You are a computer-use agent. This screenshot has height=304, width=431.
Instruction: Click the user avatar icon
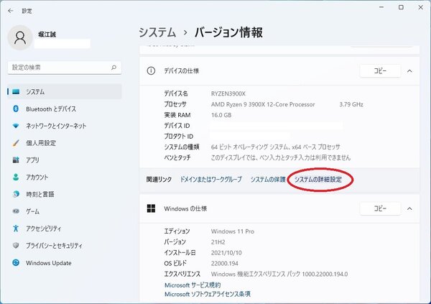click(20, 37)
